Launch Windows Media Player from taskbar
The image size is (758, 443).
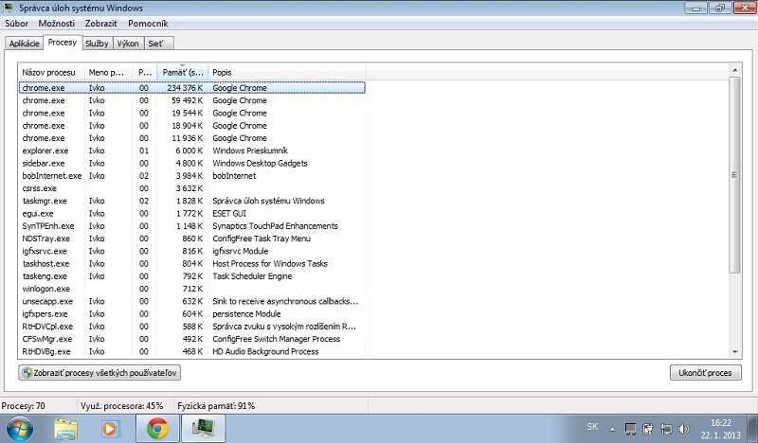(111, 428)
